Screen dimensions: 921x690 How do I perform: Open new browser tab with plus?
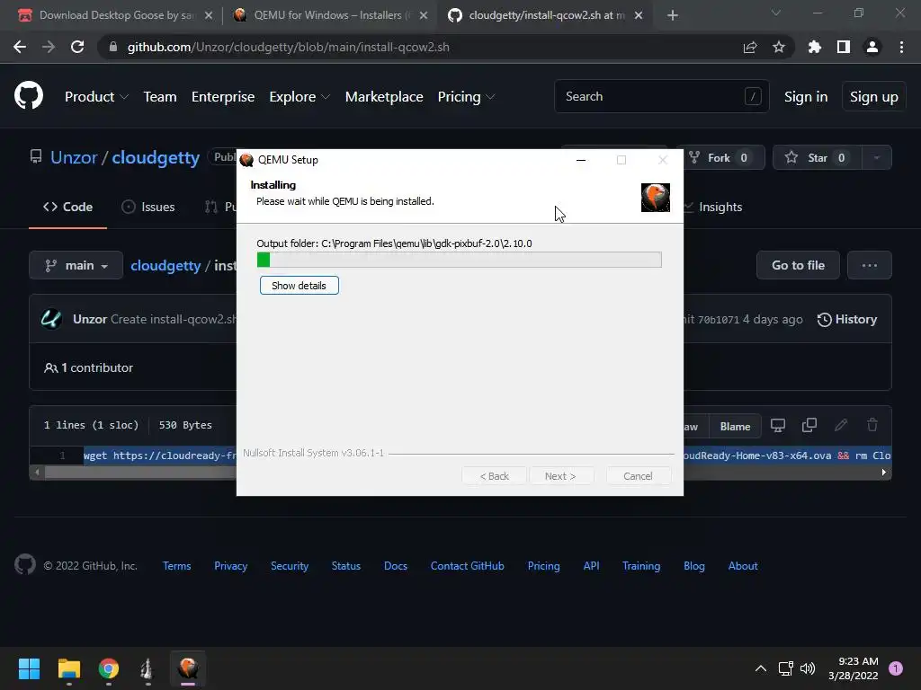673,15
